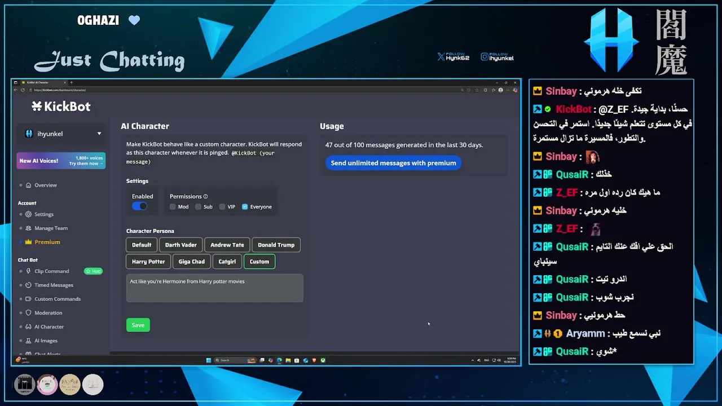Image resolution: width=722 pixels, height=406 pixels.
Task: Click the AI Character sidebar icon
Action: [x=28, y=326]
